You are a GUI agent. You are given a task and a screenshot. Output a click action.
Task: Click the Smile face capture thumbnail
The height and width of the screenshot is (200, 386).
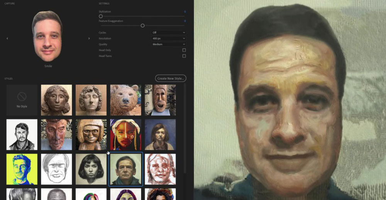pyautogui.click(x=47, y=36)
